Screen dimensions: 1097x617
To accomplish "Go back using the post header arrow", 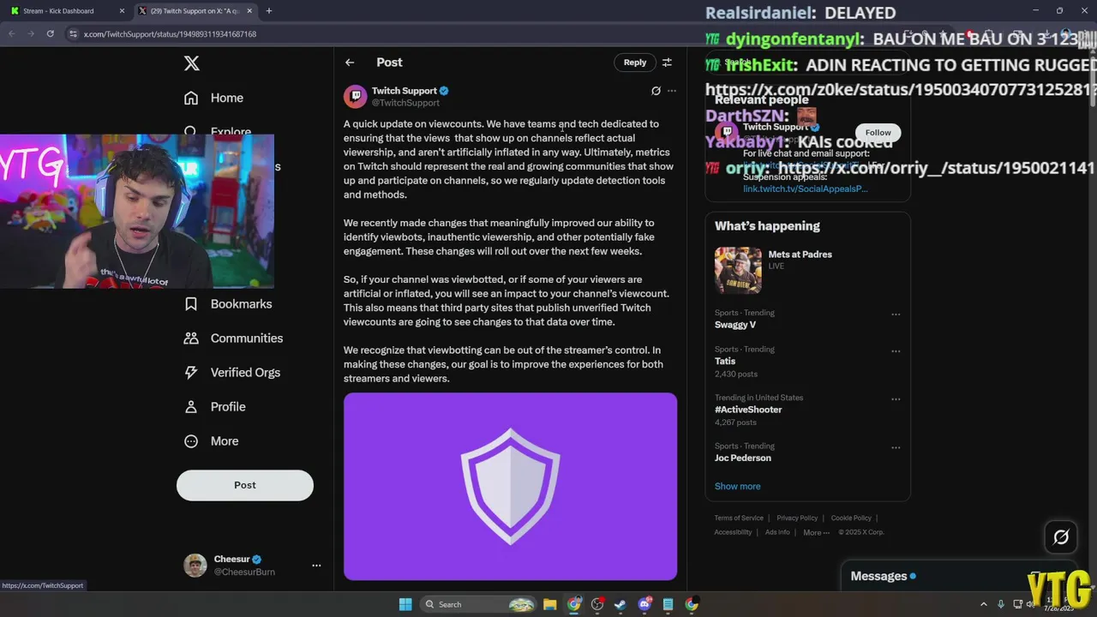I will point(350,63).
